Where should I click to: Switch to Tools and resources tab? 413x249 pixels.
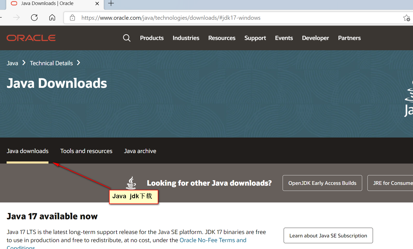(x=86, y=151)
